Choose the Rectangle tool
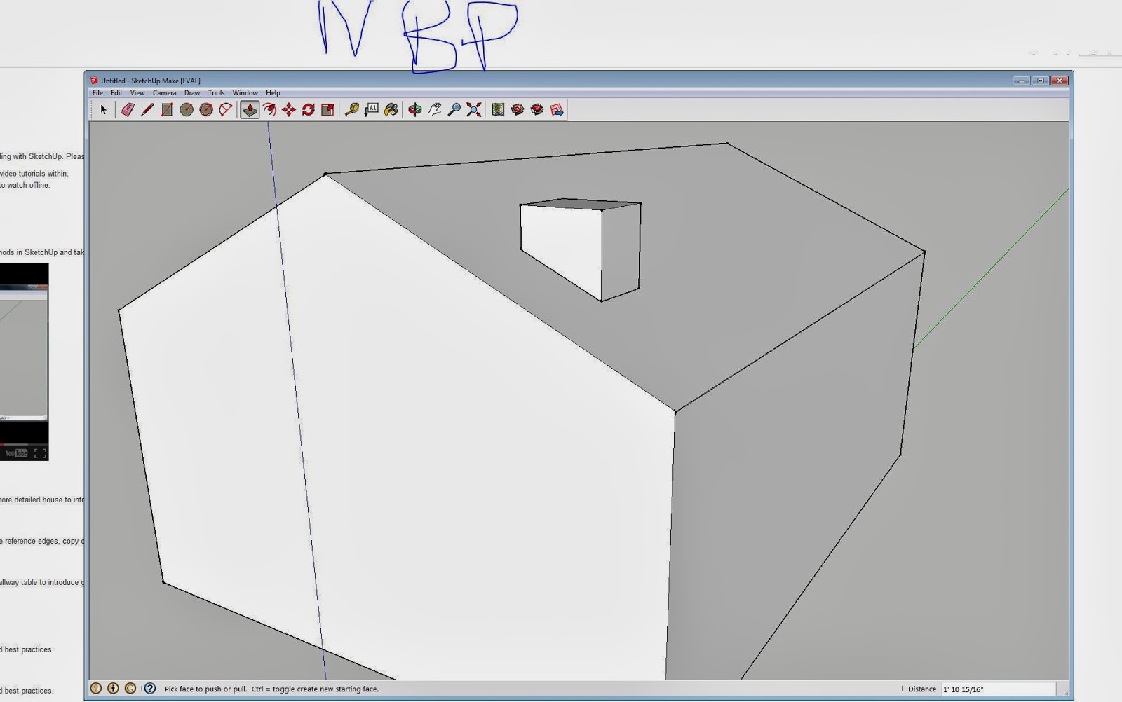 pos(167,110)
